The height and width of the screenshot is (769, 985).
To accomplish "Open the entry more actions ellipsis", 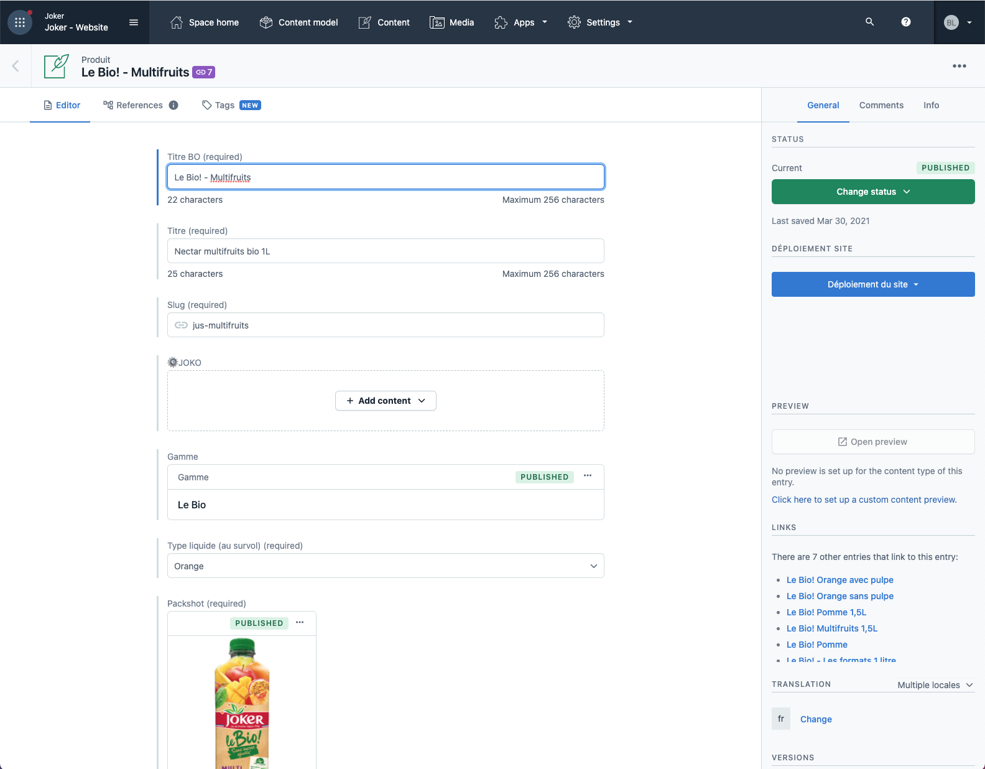I will (x=960, y=66).
